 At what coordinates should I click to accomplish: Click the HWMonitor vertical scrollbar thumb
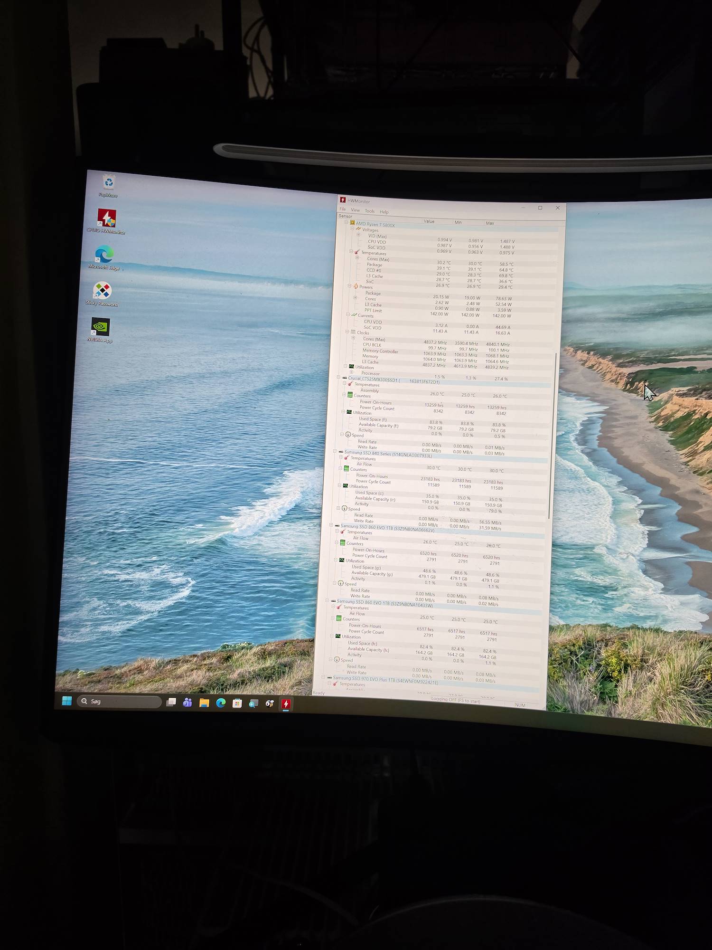[x=553, y=435]
